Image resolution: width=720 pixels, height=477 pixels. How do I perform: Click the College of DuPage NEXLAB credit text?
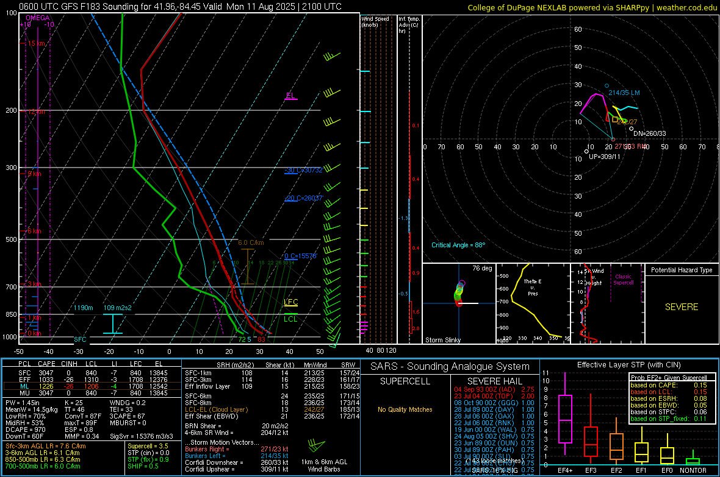(592, 7)
